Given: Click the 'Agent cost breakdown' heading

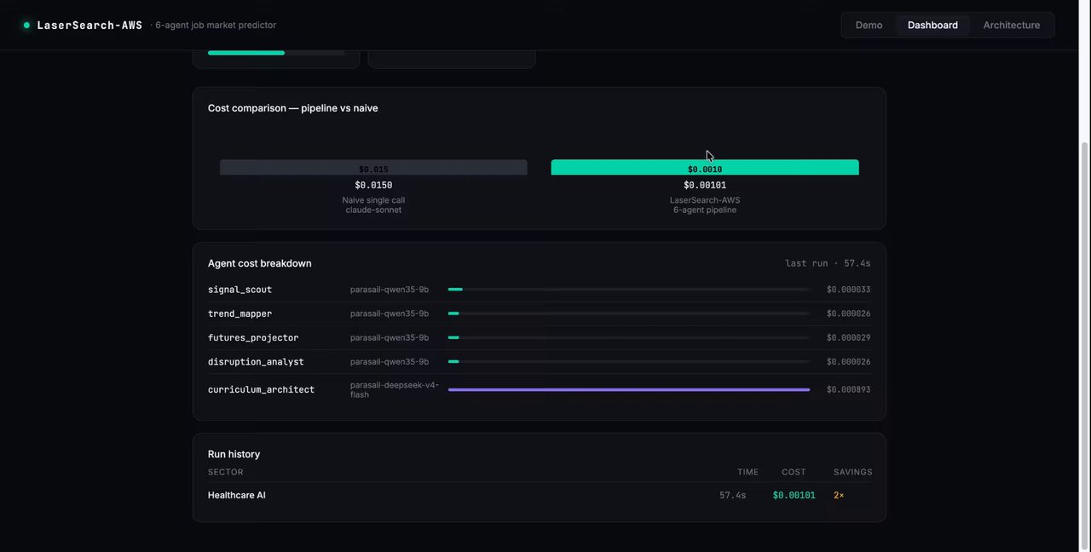Looking at the screenshot, I should tap(259, 263).
